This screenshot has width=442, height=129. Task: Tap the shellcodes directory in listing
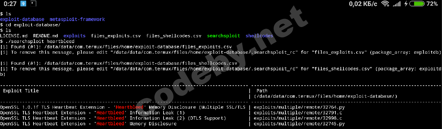coord(259,36)
